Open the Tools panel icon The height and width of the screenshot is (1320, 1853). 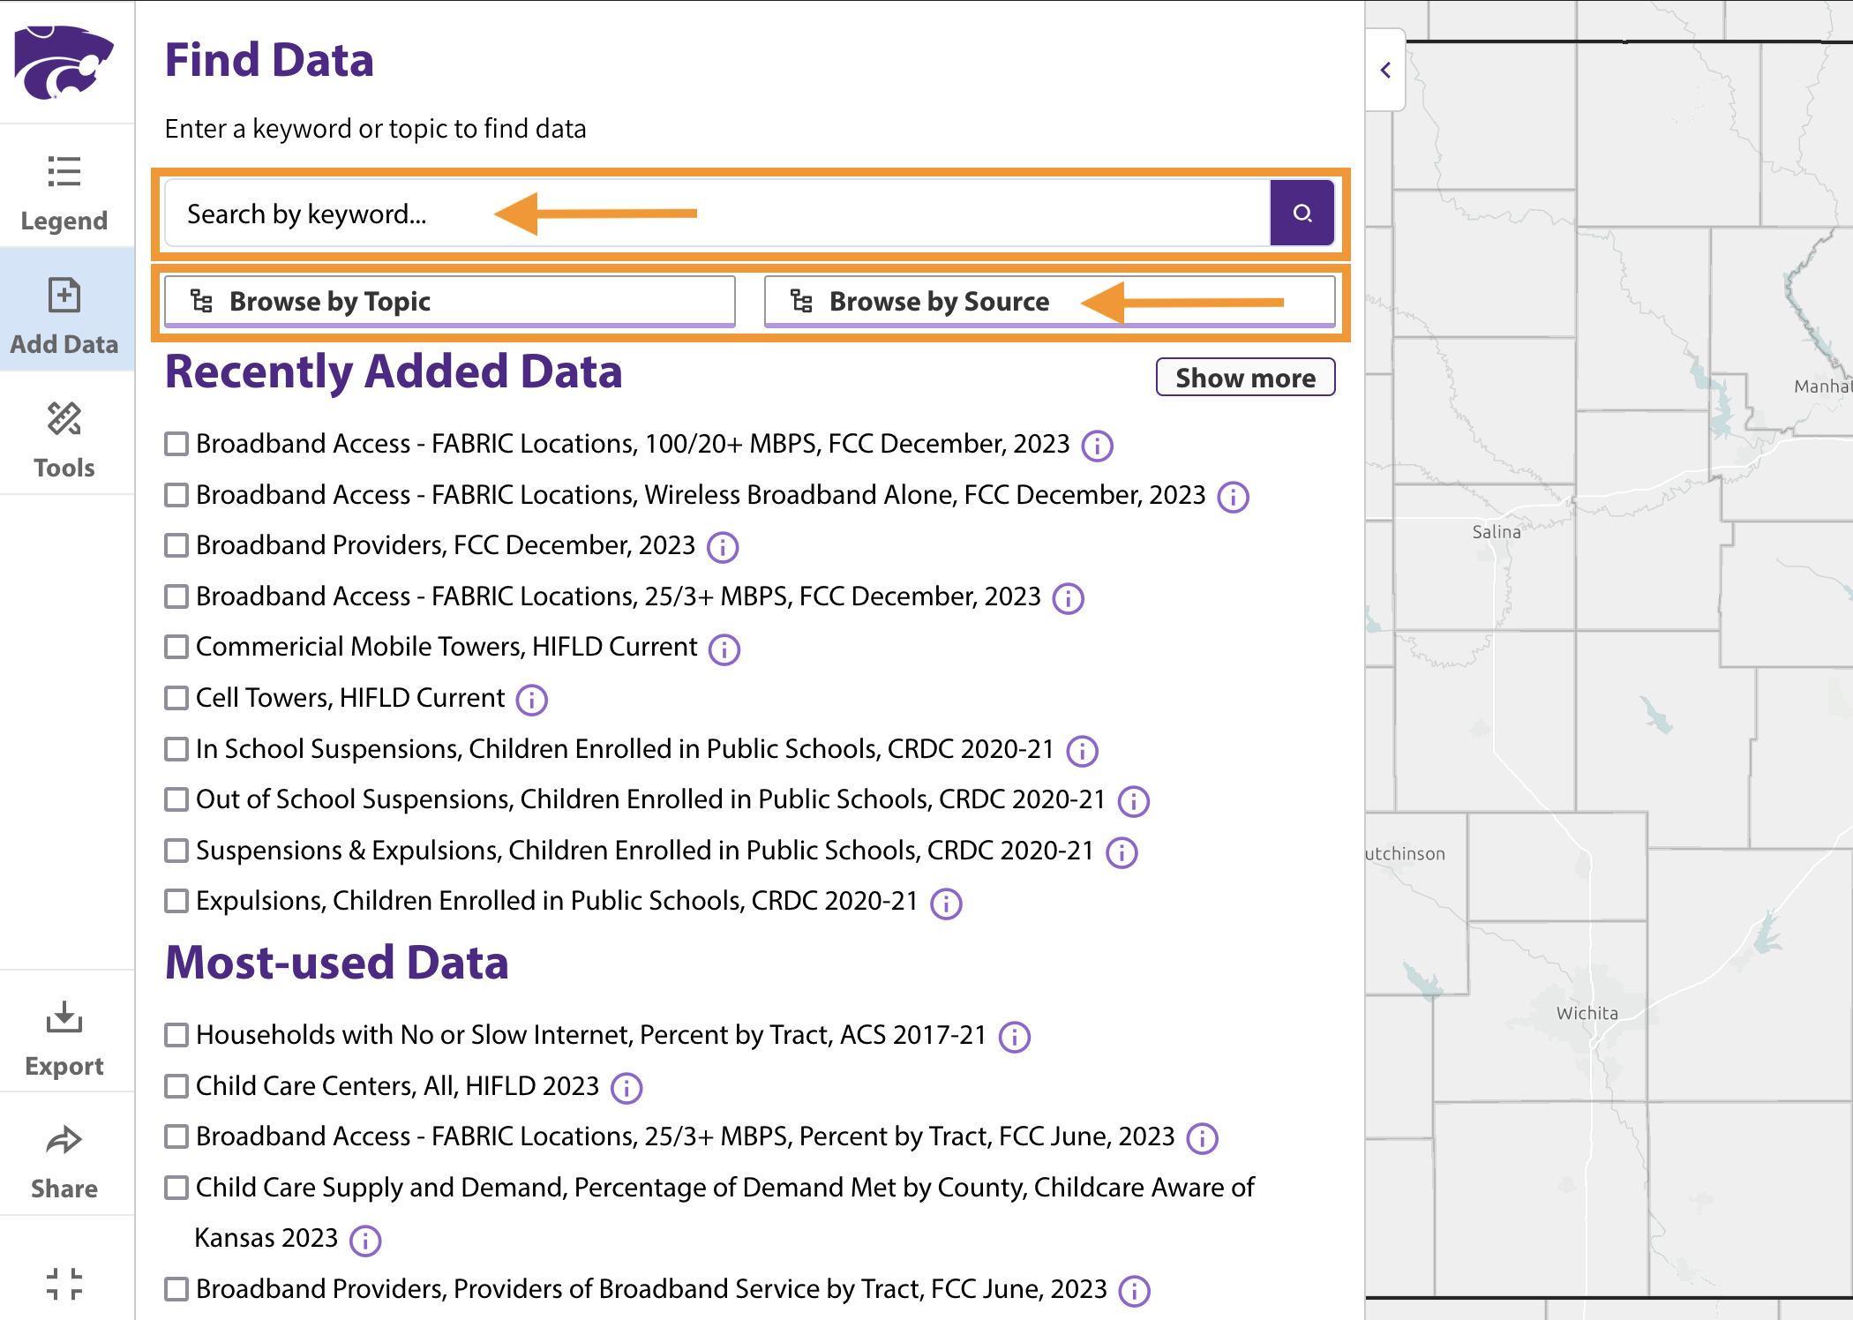click(x=65, y=420)
